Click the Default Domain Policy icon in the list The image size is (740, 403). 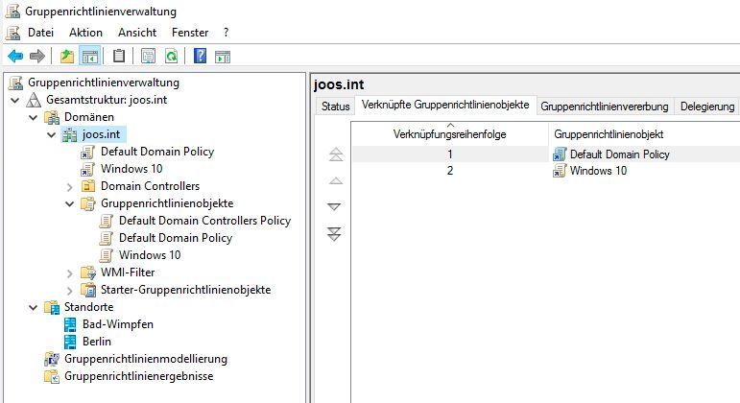click(x=560, y=154)
